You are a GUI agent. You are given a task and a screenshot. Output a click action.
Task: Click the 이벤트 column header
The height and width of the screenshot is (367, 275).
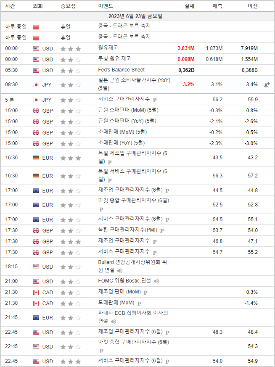tap(105, 6)
